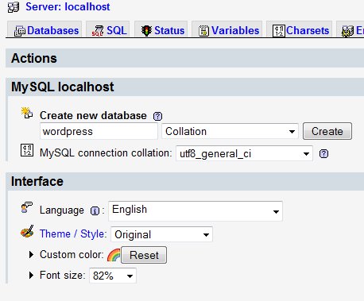Click the SQL tab icon
This screenshot has width=364, height=301.
(x=98, y=31)
